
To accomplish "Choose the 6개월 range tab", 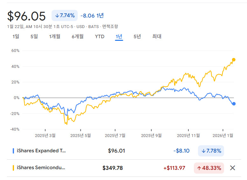I will 78,36.
